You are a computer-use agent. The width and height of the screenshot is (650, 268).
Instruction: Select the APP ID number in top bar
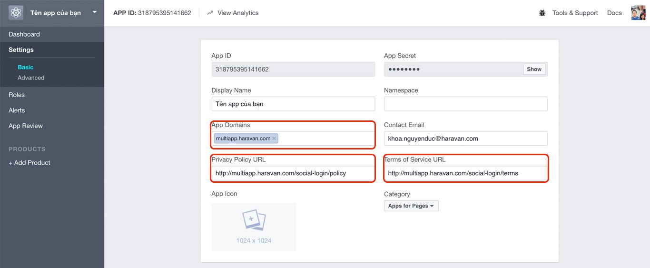(x=165, y=13)
